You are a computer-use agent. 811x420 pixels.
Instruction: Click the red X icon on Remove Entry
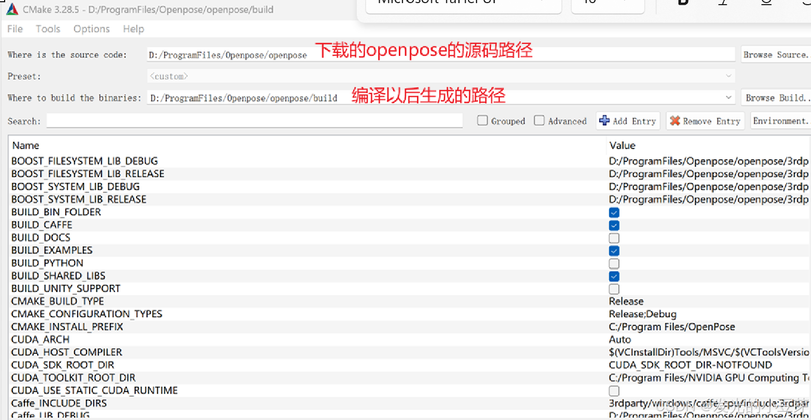pos(675,121)
